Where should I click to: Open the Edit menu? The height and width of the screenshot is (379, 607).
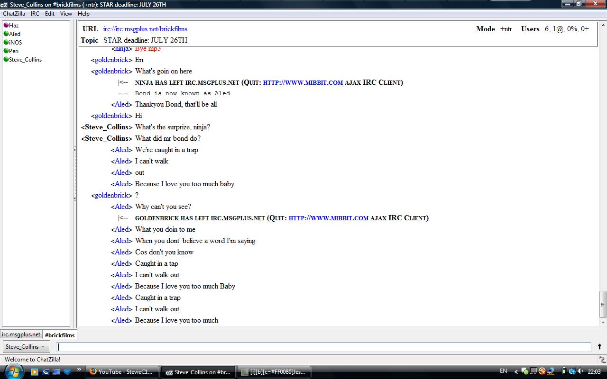(50, 14)
